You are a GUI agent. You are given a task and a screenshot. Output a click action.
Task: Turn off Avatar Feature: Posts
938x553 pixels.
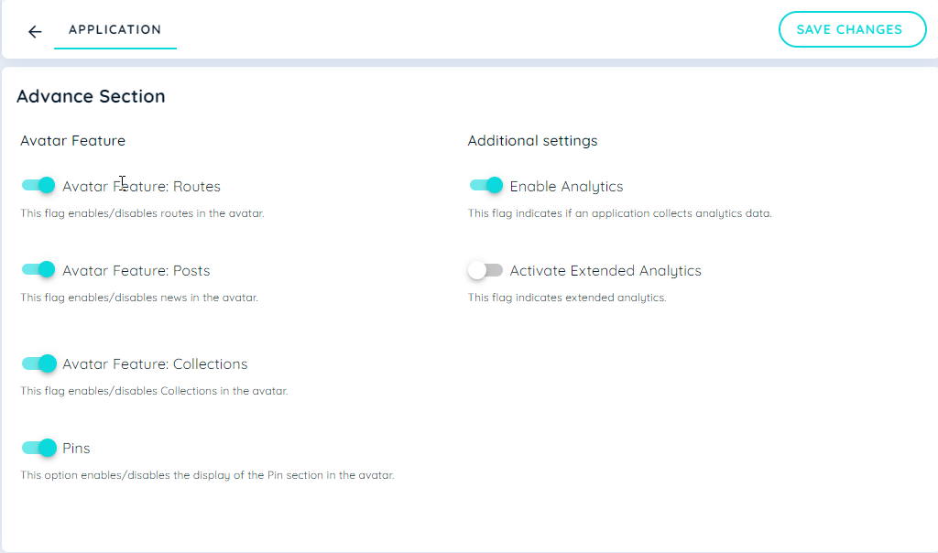38,269
